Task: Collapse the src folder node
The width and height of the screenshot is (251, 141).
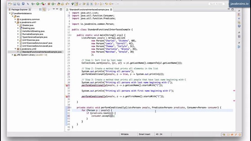Action: click(13, 16)
